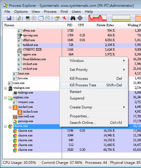Open the View menu
Viewport: 141px width, 168px height.
click(36, 12)
